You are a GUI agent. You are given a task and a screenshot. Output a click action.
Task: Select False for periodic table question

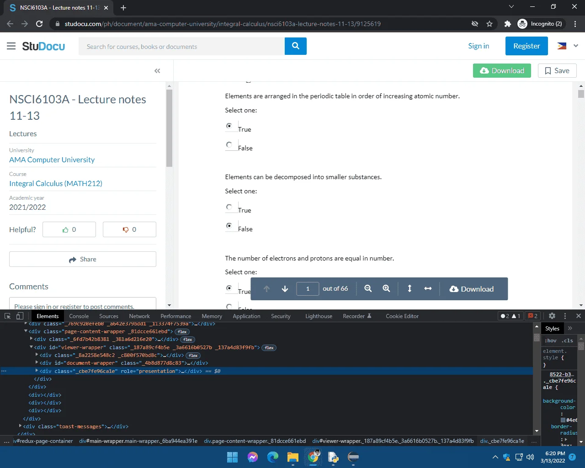point(229,144)
